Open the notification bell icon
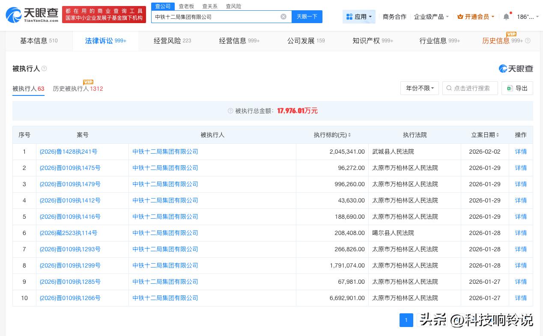 click(506, 17)
